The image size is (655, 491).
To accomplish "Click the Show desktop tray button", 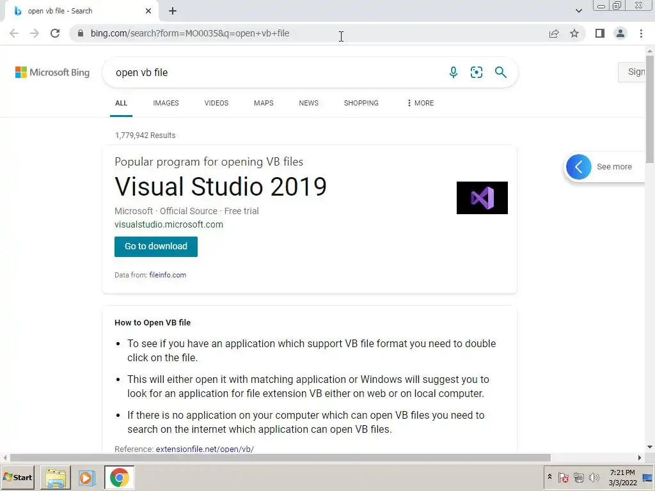I will pyautogui.click(x=648, y=477).
